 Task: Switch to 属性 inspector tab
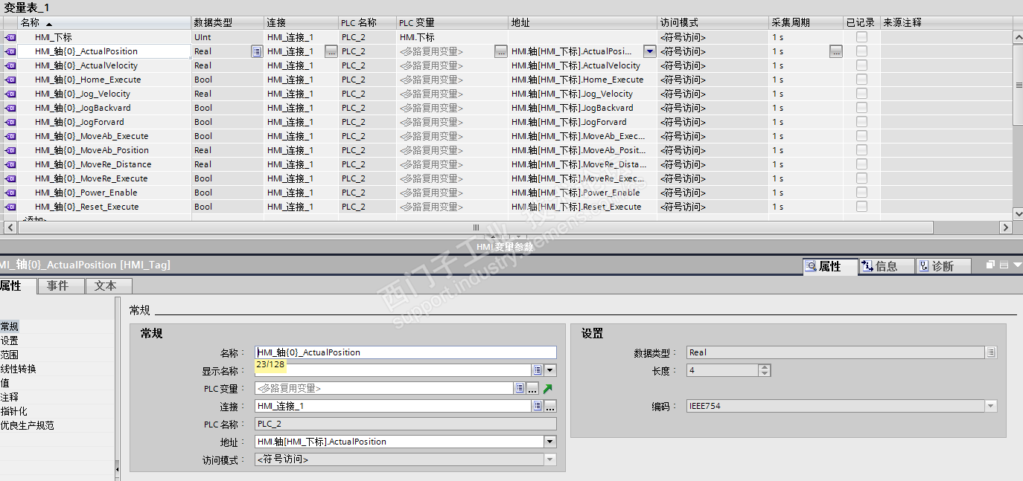(x=830, y=265)
